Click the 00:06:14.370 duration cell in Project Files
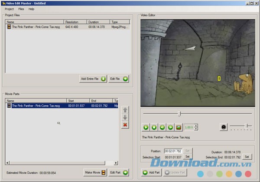This screenshot has height=182, width=260. click(x=97, y=27)
